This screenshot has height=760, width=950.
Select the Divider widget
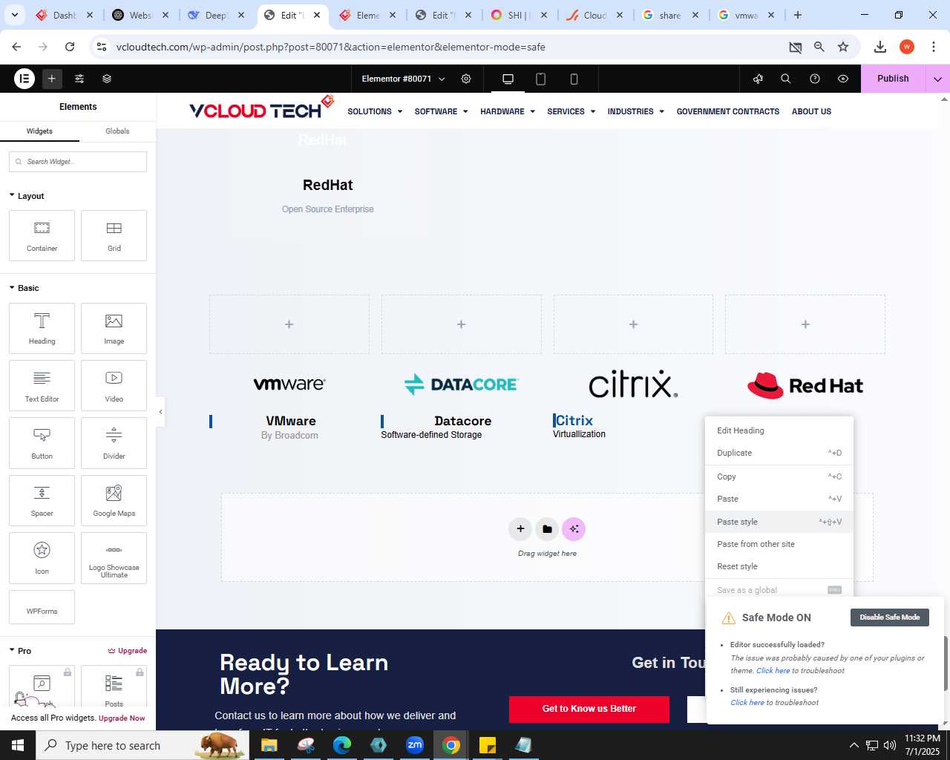point(114,443)
